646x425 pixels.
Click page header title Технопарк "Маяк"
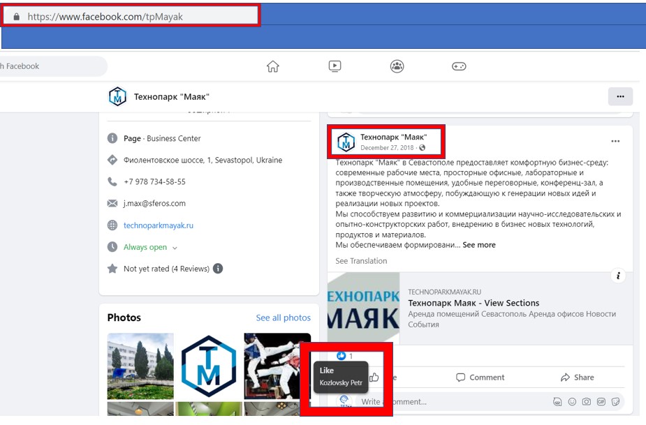pyautogui.click(x=171, y=97)
